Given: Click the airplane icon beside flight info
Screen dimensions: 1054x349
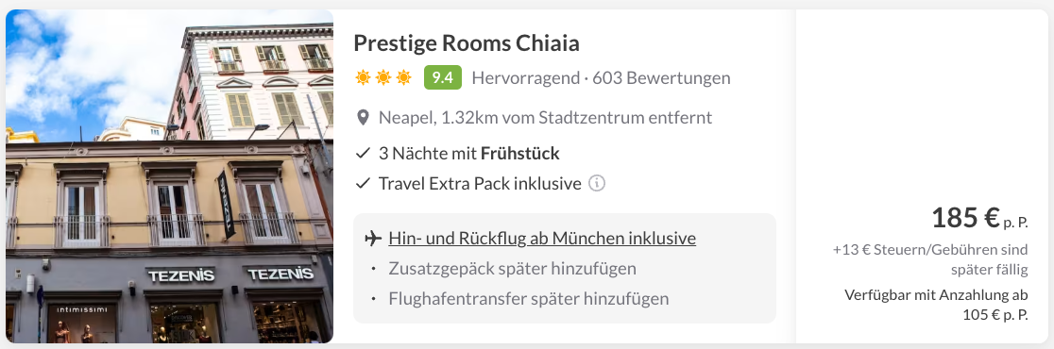Looking at the screenshot, I should point(372,239).
